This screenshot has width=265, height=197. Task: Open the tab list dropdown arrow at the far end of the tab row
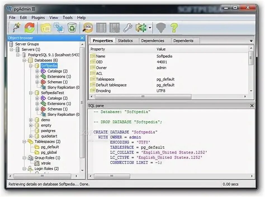click(251, 41)
